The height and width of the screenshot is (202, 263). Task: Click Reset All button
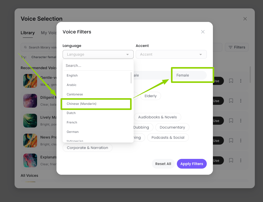[163, 164]
